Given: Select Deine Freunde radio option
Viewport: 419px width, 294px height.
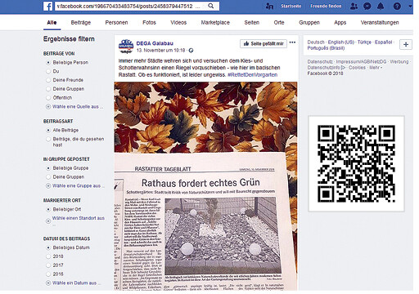Looking at the screenshot, I should [48, 80].
